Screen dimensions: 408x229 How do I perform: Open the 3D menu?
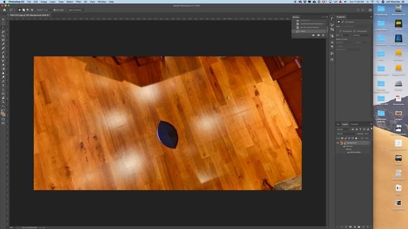point(85,2)
